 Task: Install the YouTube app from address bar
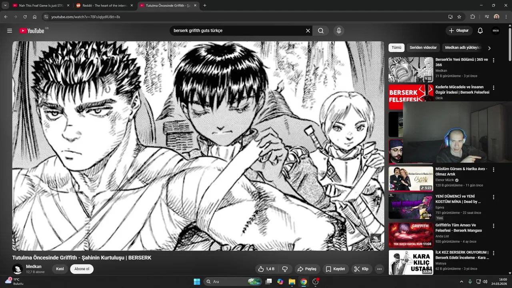pos(450,17)
